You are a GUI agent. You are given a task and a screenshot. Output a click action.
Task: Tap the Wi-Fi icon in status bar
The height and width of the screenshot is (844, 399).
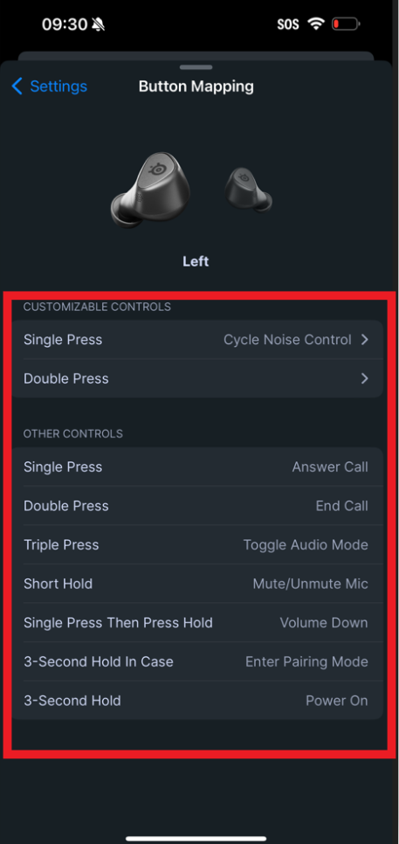tap(316, 24)
